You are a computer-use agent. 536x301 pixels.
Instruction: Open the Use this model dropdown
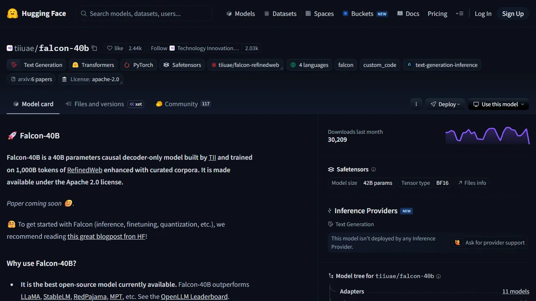(x=498, y=104)
